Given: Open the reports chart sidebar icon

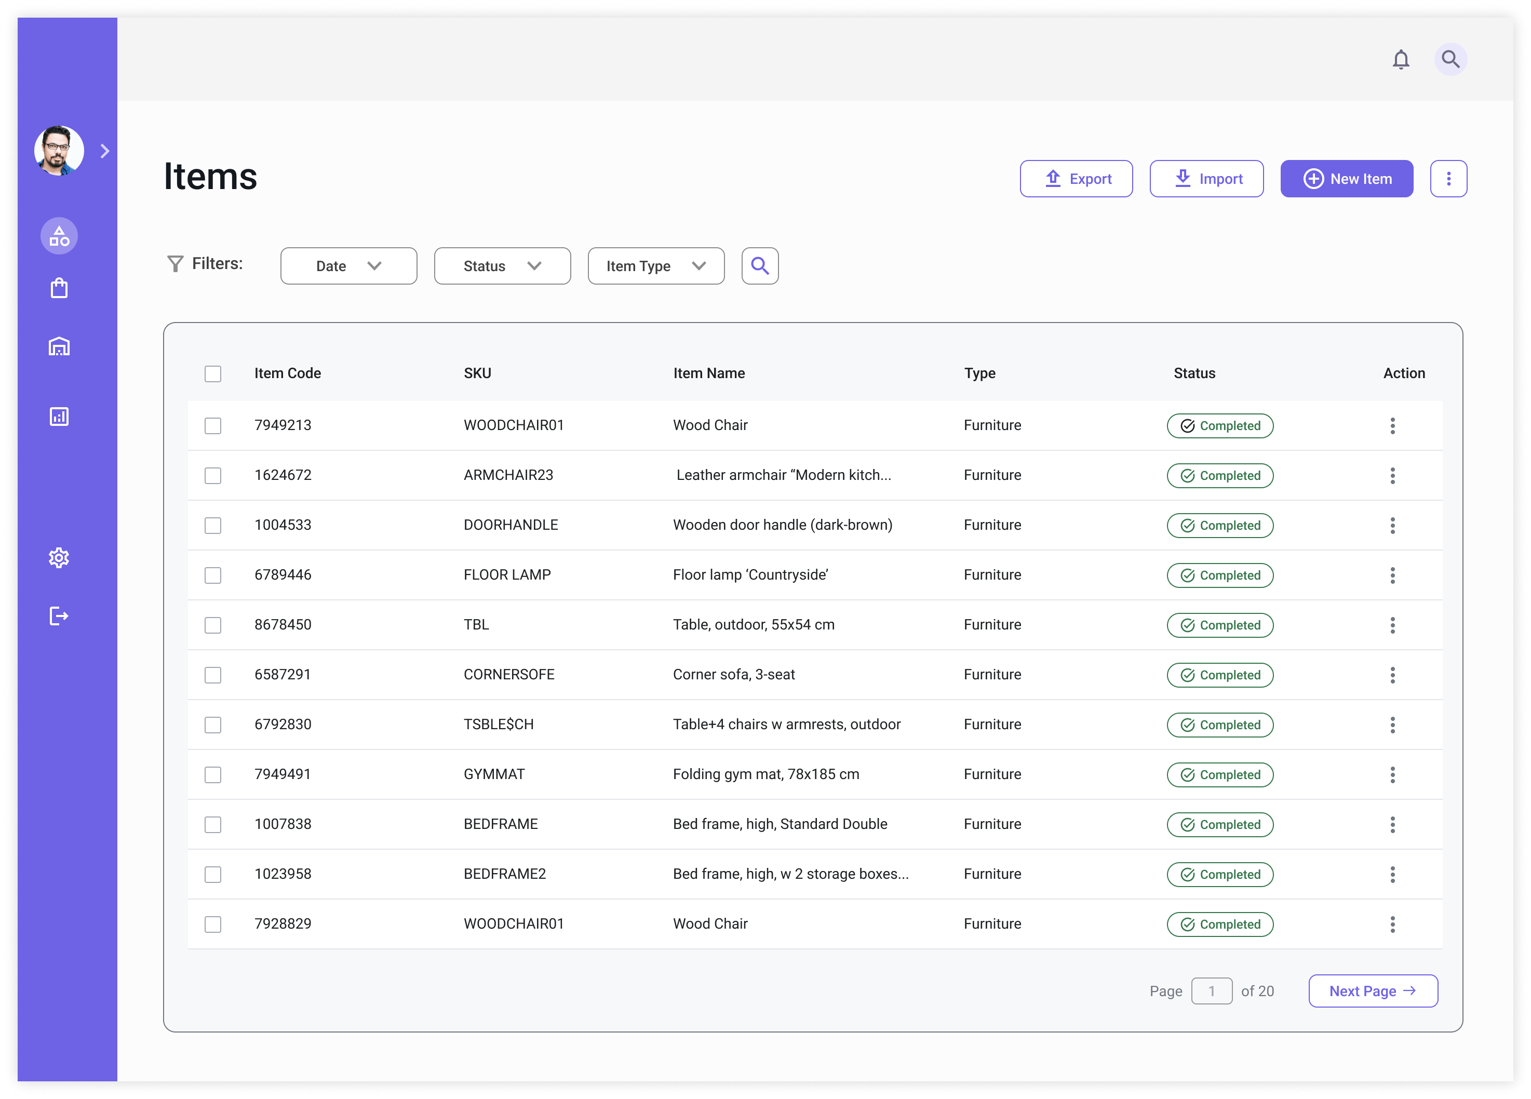Looking at the screenshot, I should coord(59,417).
